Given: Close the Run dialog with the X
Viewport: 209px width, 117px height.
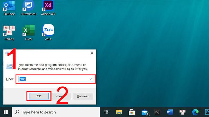Looking at the screenshot, I should (x=92, y=53).
